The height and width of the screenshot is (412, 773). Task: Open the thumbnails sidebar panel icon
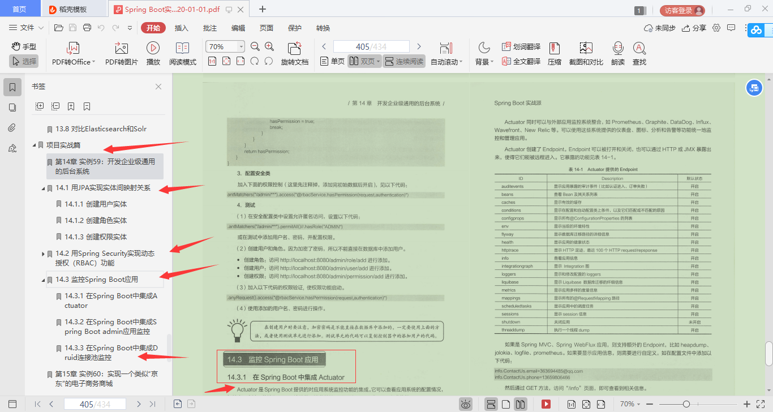(x=12, y=108)
